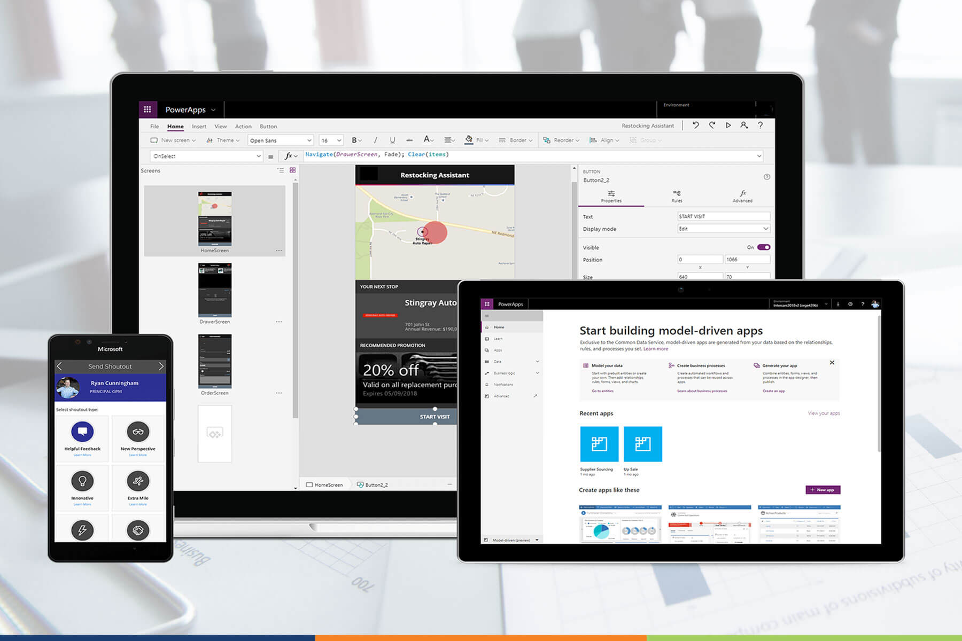The height and width of the screenshot is (641, 962).
Task: Select the DrawerScreen thumbnail
Action: coord(215,290)
